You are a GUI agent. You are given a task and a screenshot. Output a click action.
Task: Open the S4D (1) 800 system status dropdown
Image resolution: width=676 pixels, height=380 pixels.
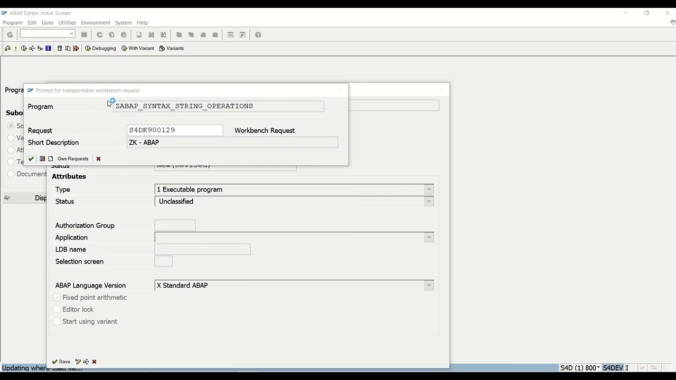coord(598,368)
